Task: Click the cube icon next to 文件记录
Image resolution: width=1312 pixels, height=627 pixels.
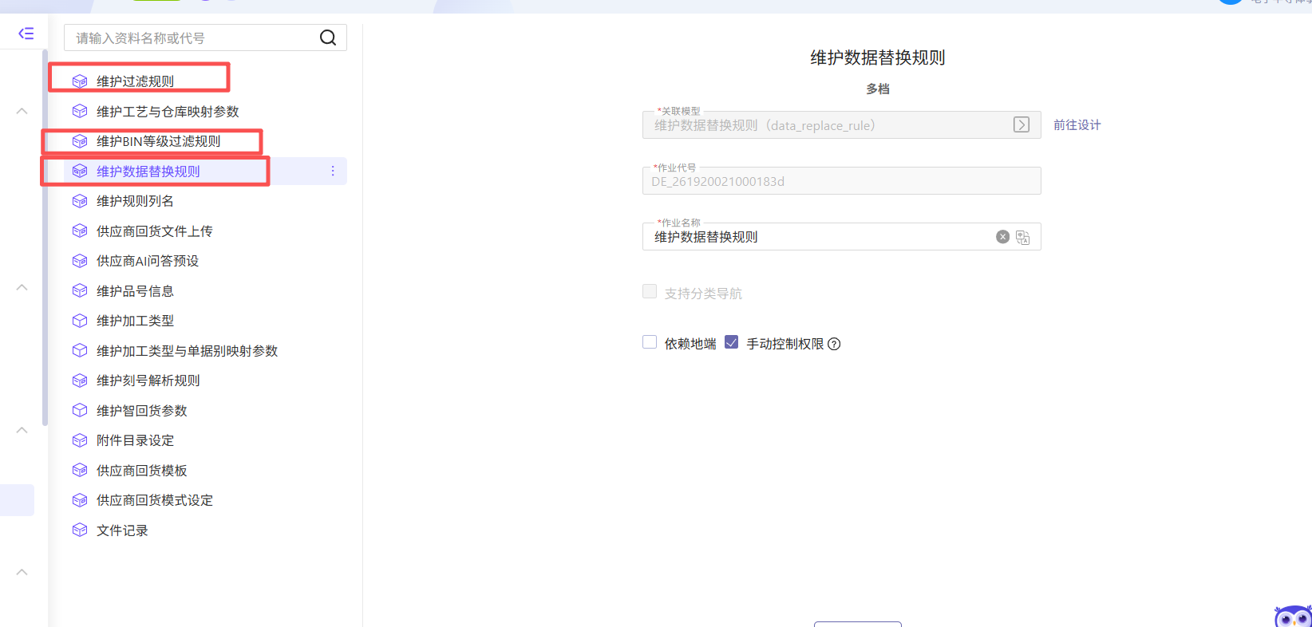Action: coord(80,530)
